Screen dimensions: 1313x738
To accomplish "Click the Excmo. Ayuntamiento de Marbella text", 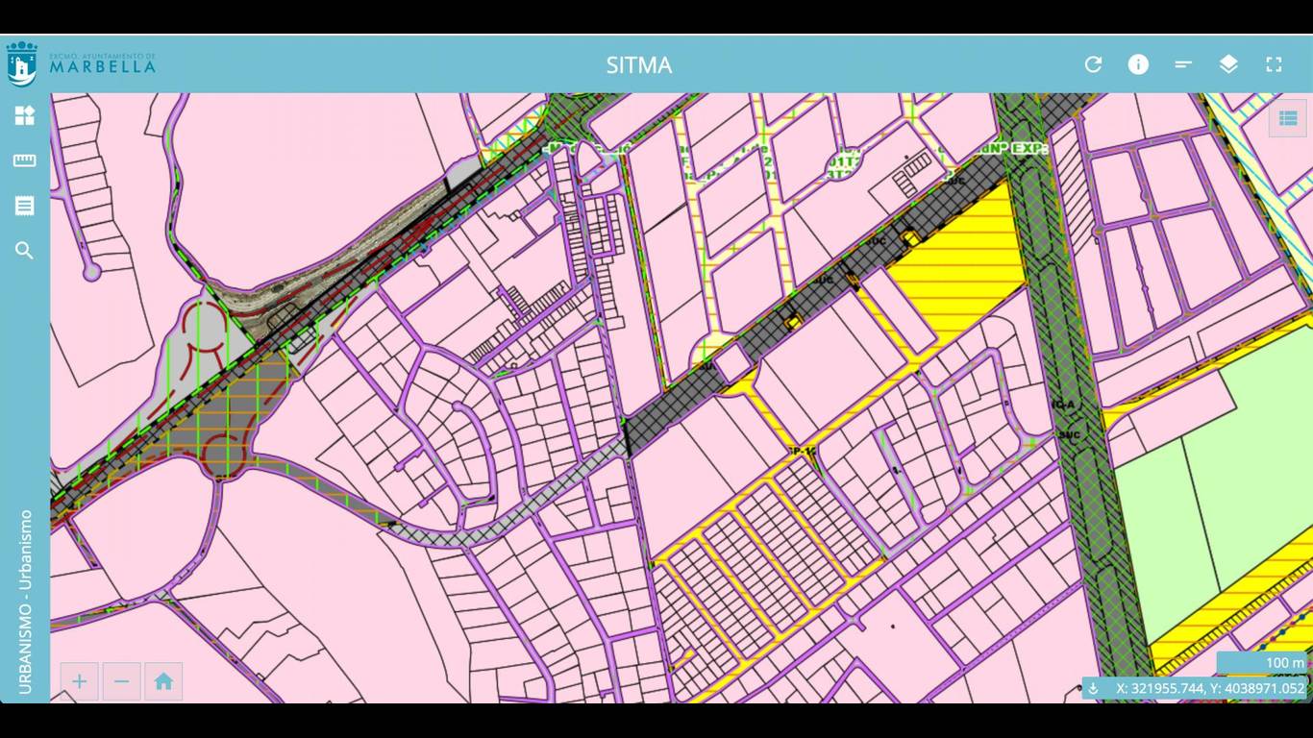I will (102, 64).
